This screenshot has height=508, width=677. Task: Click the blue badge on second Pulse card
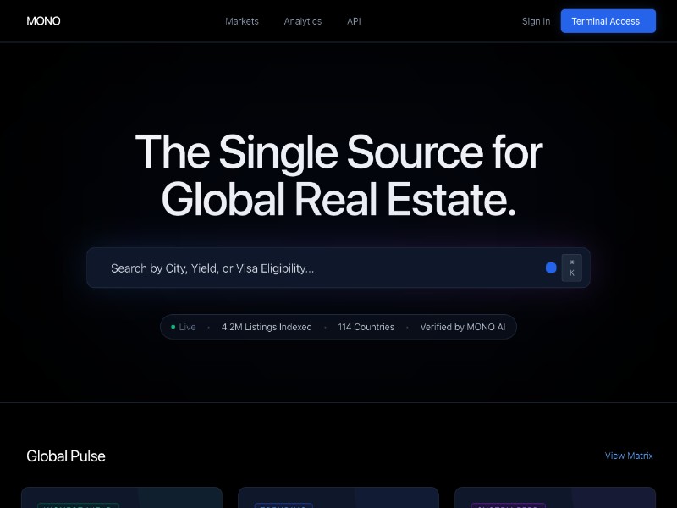click(x=283, y=505)
